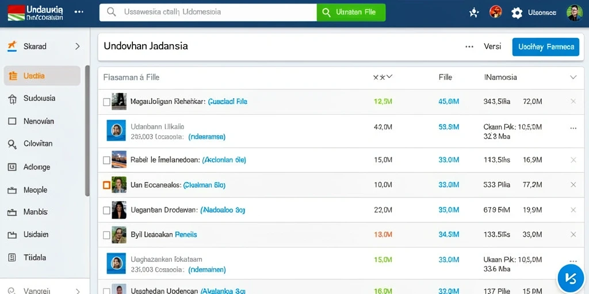Click the Tiidala document icon in sidebar
The image size is (589, 294).
click(12, 257)
